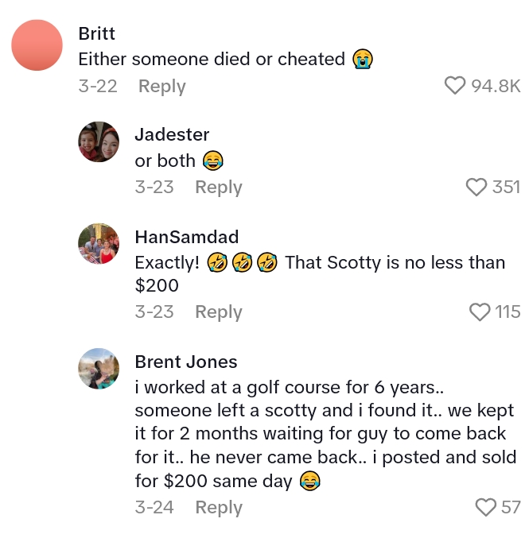525x538 pixels.
Task: Open the Britt username link
Action: click(97, 33)
